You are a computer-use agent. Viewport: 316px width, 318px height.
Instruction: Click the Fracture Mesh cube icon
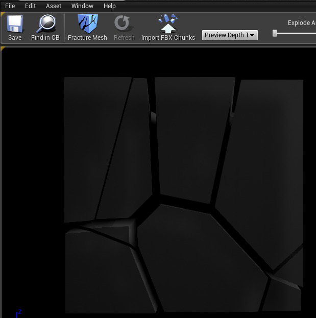click(87, 23)
